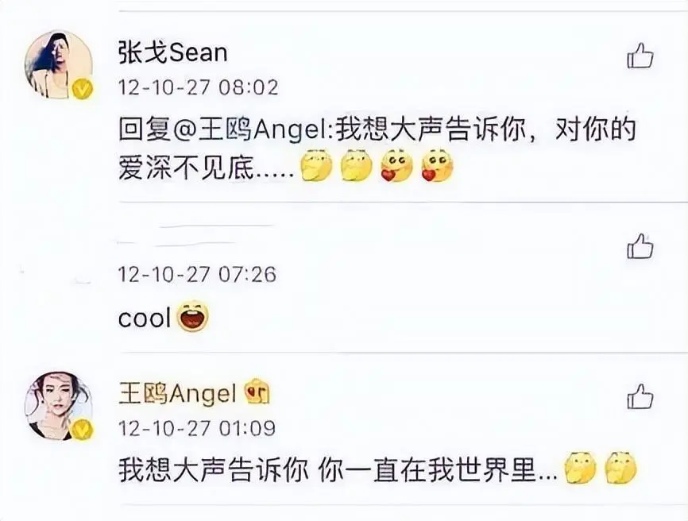Click the first shy emoji in Sean's reply
Screen dimensions: 688x521
point(316,166)
